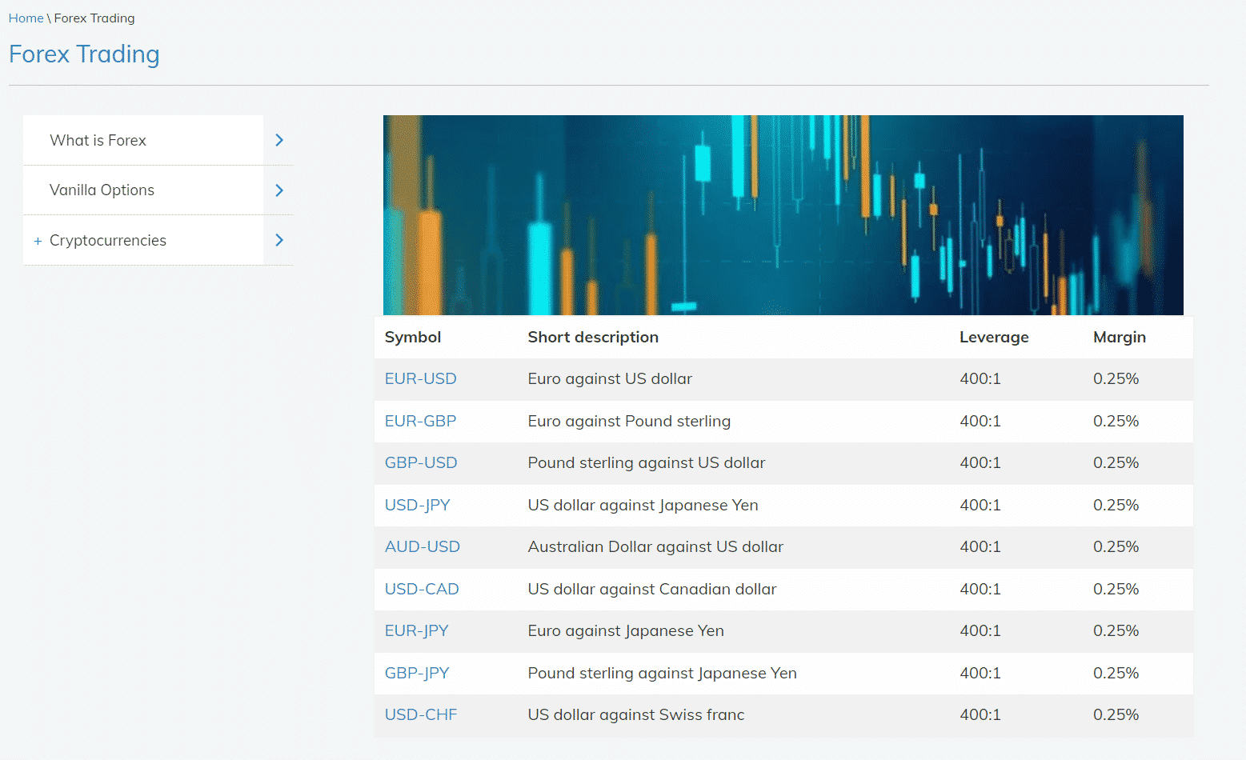Select the text Euro against Pound sterling
Viewport: 1246px width, 760px height.
point(629,422)
